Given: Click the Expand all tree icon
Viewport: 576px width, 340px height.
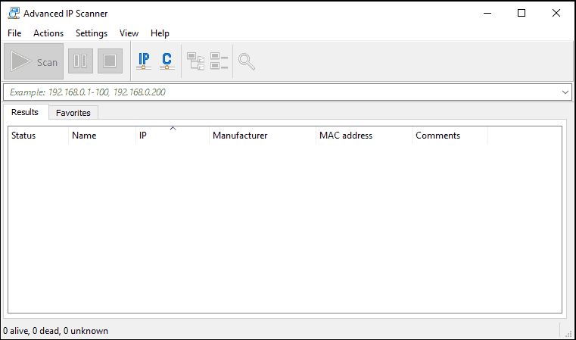Looking at the screenshot, I should (196, 61).
